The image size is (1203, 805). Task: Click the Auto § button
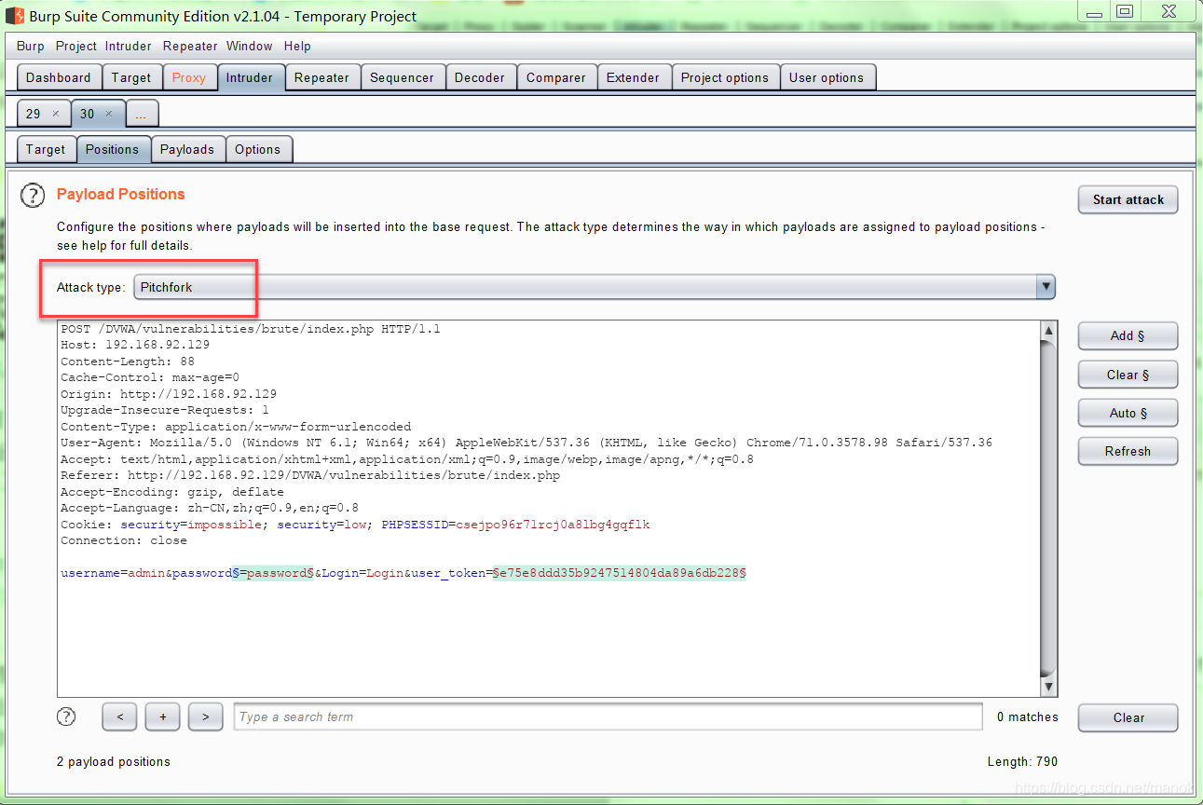coord(1128,413)
